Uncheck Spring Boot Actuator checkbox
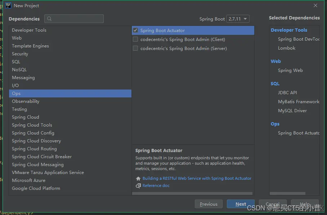 click(x=135, y=30)
